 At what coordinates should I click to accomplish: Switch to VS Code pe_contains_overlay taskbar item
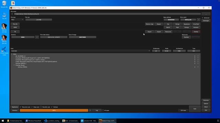(x=52, y=121)
